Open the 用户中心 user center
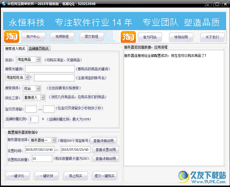The image size is (230, 187). (33, 37)
